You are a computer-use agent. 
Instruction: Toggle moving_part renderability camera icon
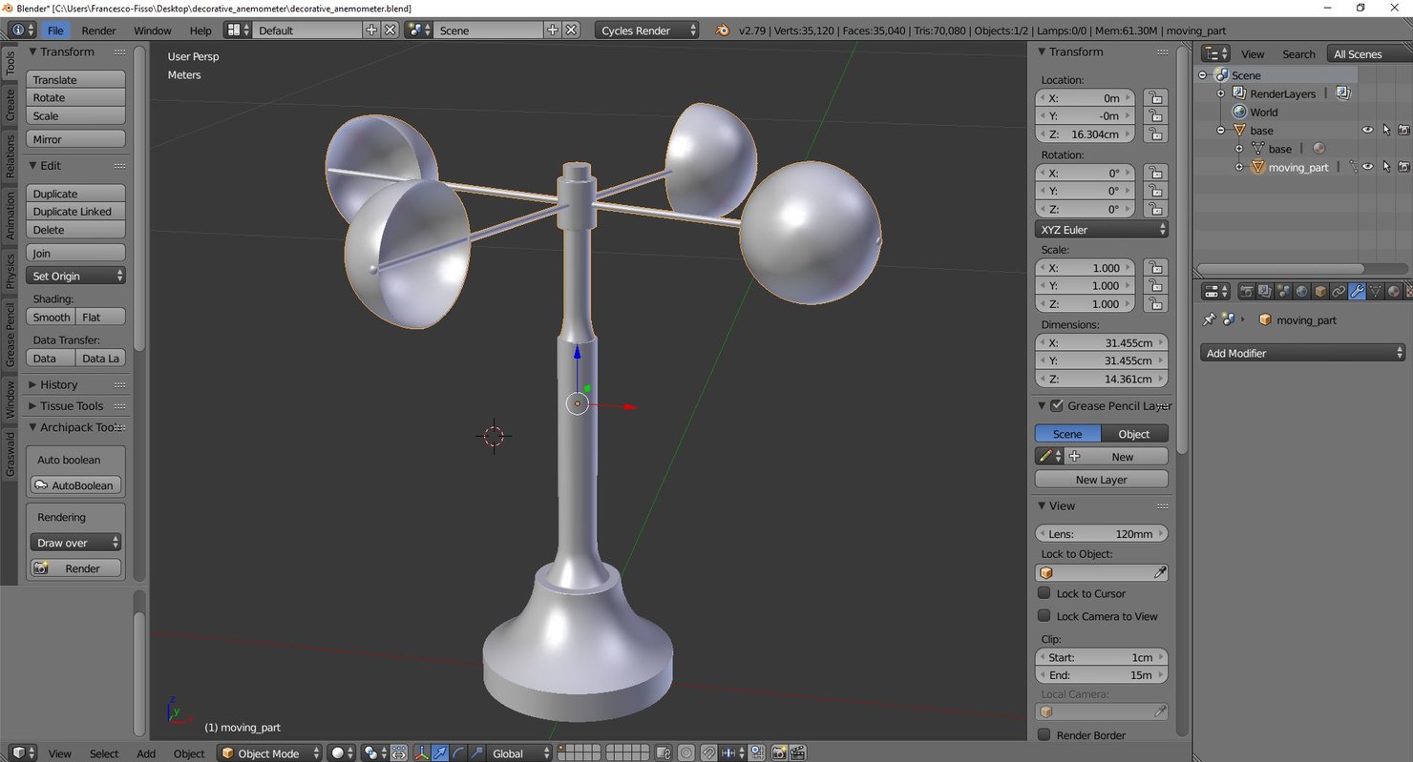[x=1402, y=167]
